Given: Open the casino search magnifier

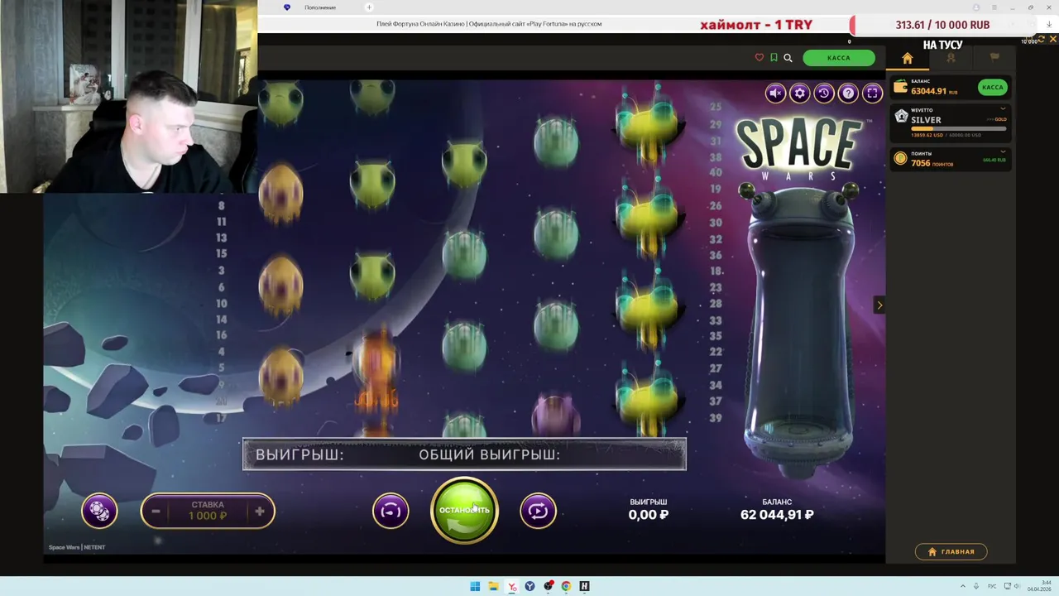Looking at the screenshot, I should click(788, 58).
